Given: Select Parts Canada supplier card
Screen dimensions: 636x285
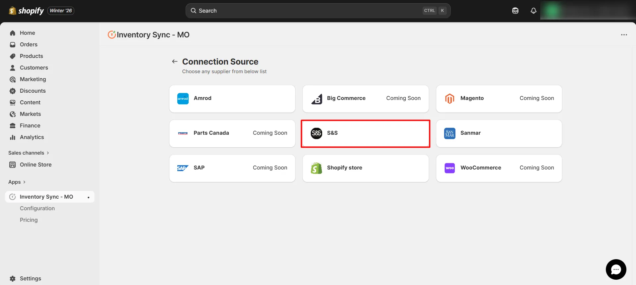Looking at the screenshot, I should 232,133.
